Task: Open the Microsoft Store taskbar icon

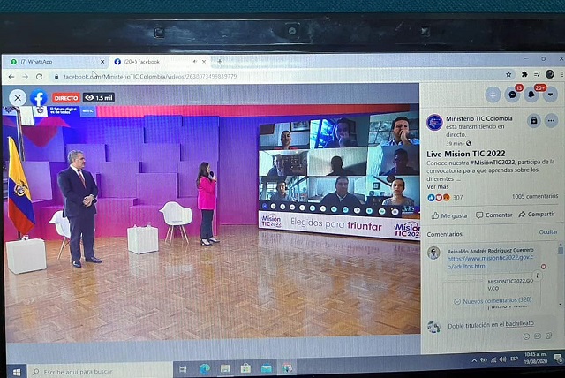Action: pyautogui.click(x=245, y=368)
